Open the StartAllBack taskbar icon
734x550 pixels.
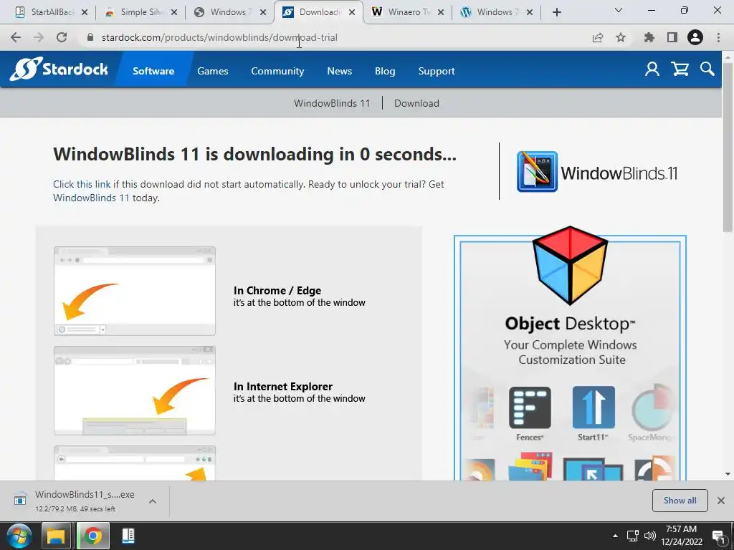[x=128, y=536]
